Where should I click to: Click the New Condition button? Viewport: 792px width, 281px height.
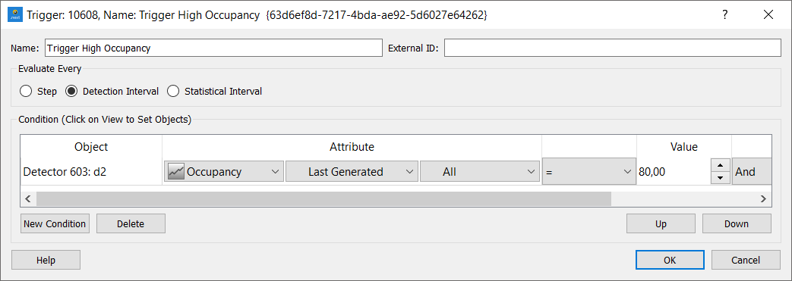pos(55,224)
